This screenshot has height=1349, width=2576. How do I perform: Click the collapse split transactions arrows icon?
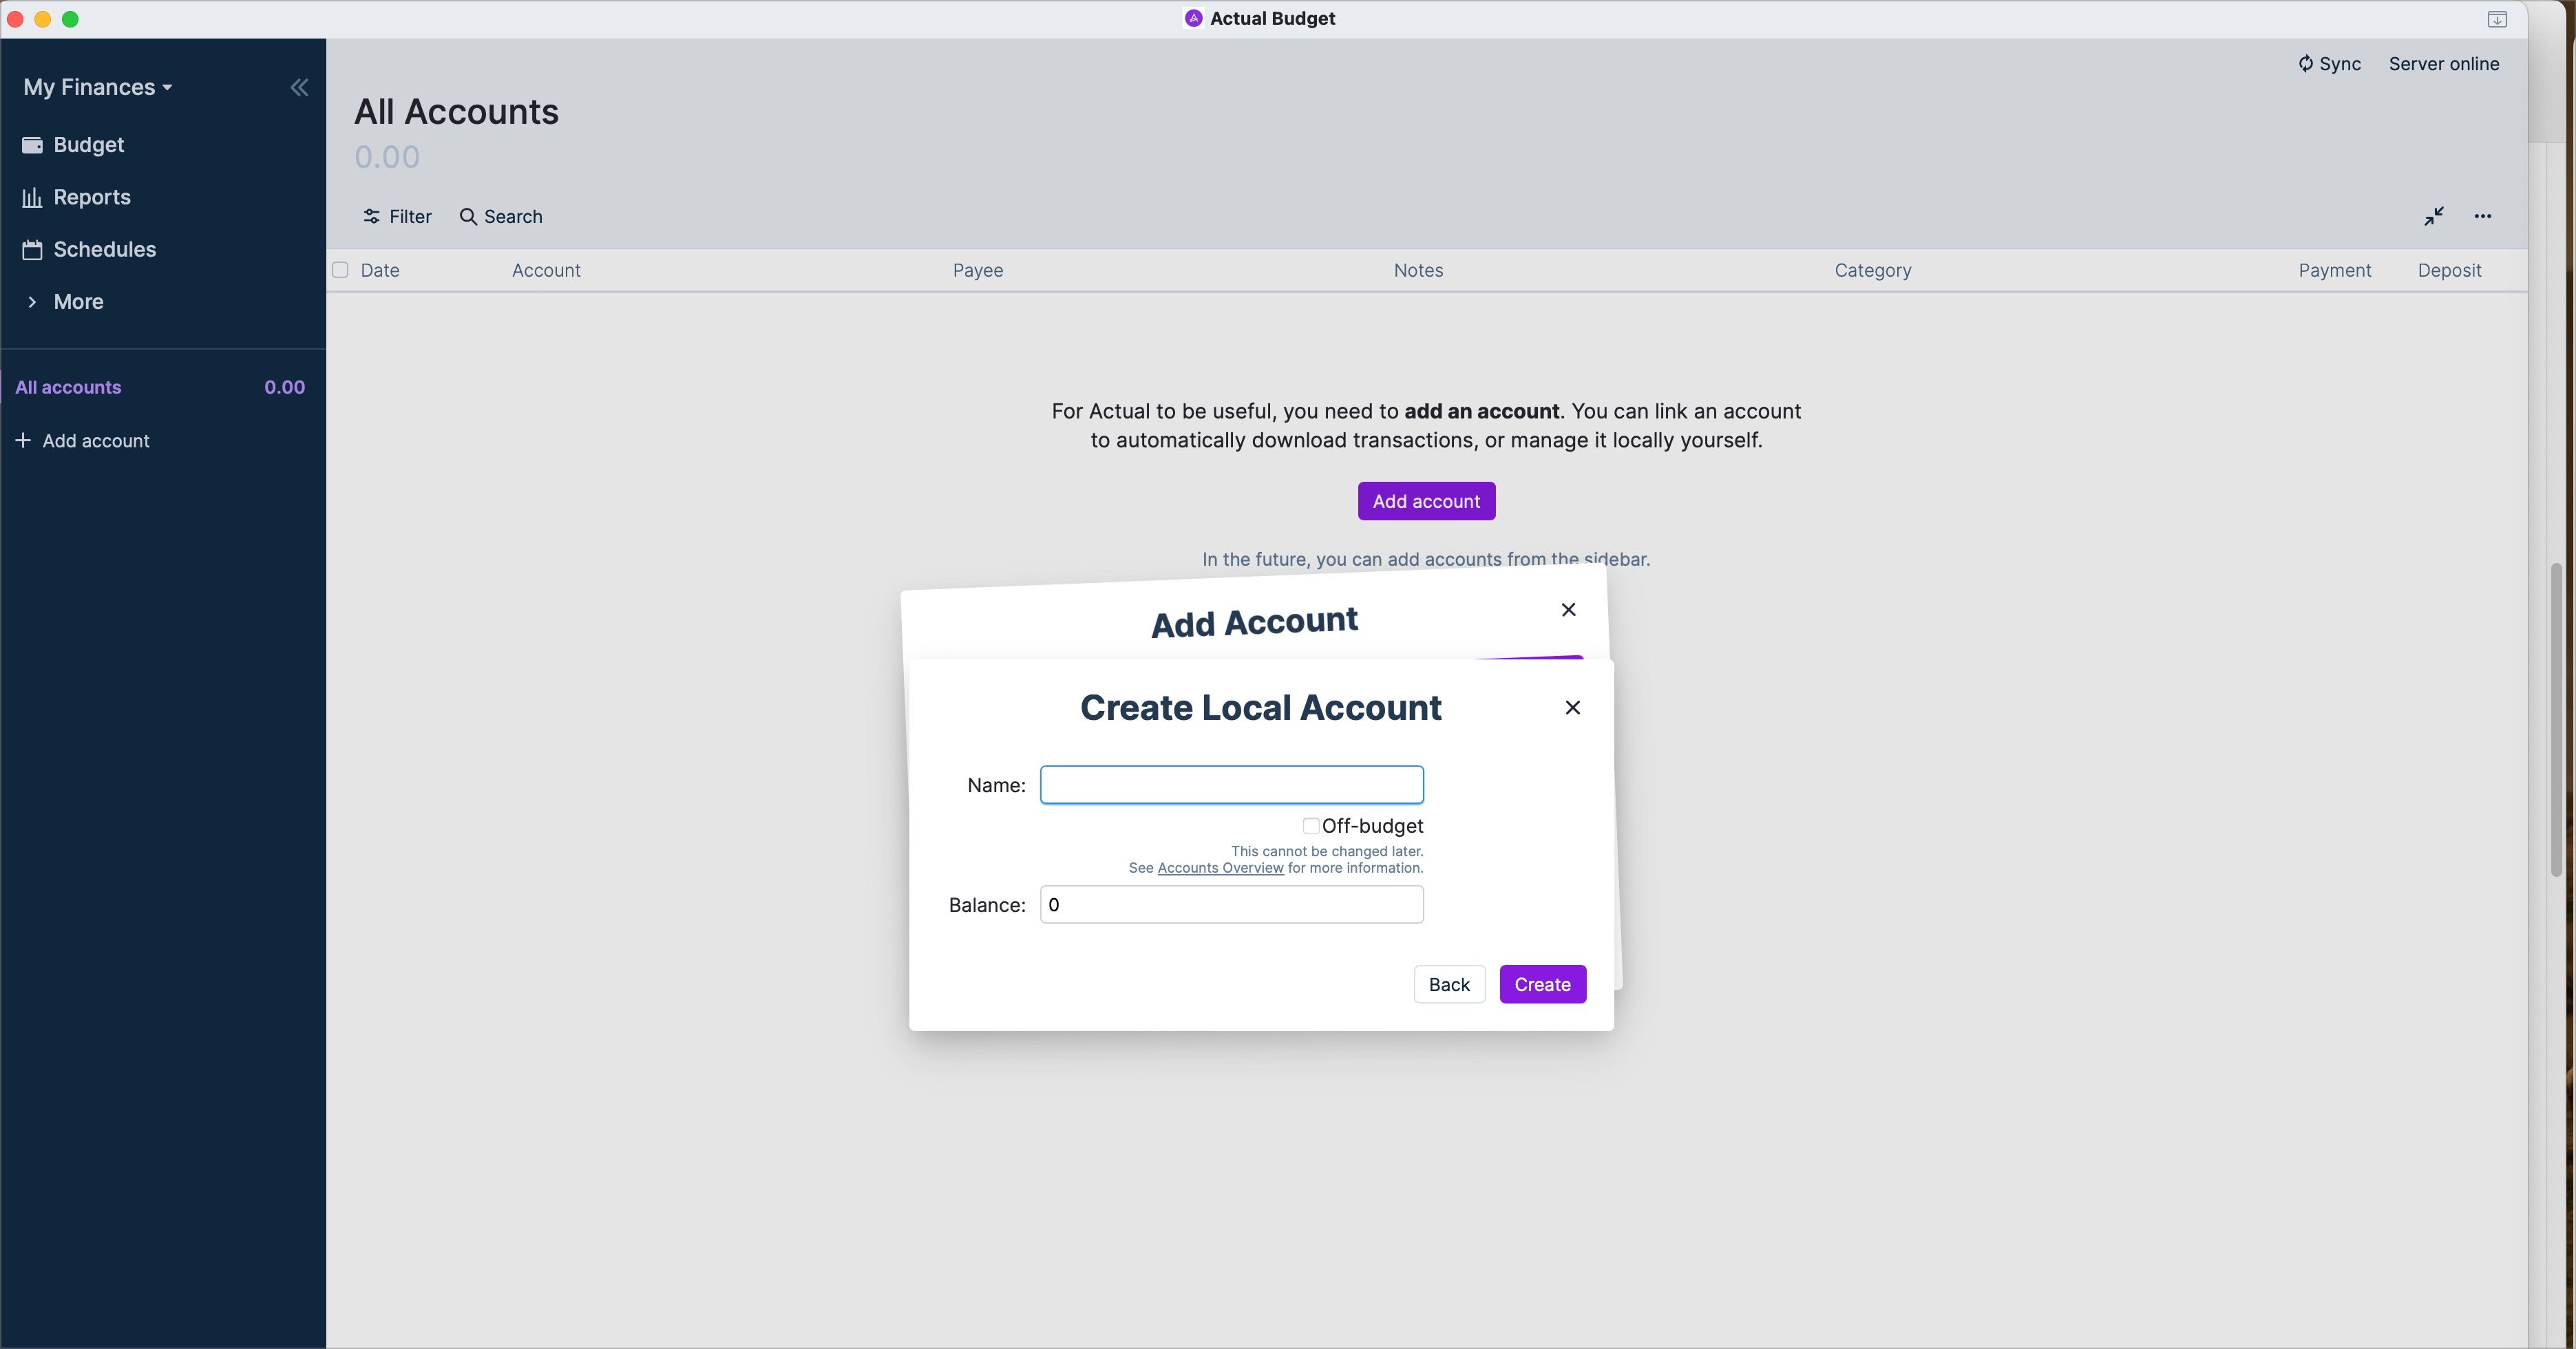click(2433, 216)
